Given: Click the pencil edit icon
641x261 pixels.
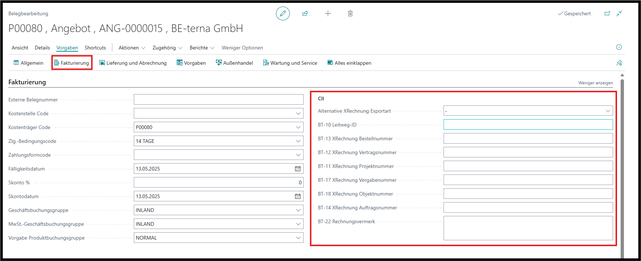Looking at the screenshot, I should coord(283,13).
